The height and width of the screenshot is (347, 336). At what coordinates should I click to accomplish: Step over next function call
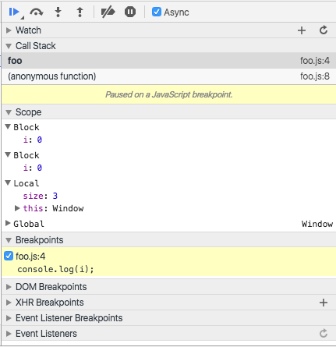(37, 12)
